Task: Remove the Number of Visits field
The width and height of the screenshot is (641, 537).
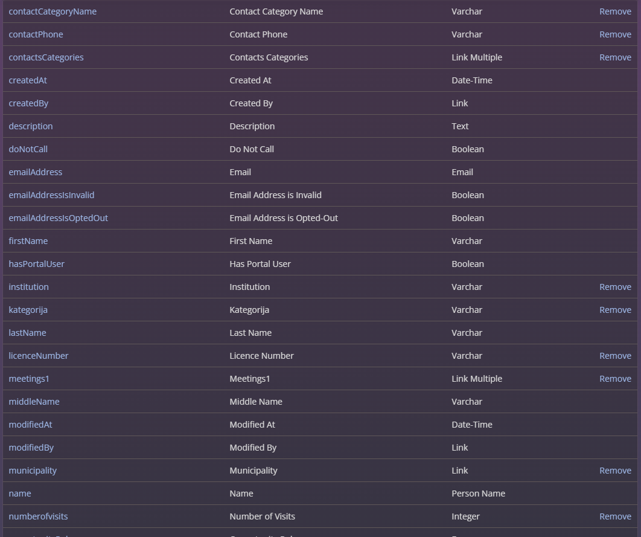Action: click(x=615, y=516)
